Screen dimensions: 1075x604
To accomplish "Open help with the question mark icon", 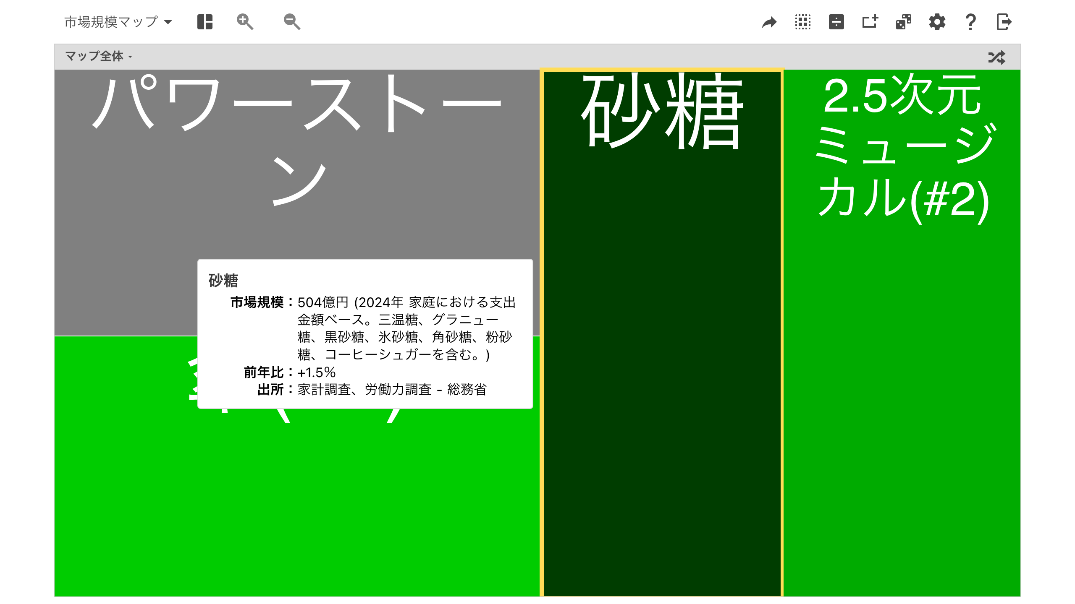I will (x=970, y=22).
